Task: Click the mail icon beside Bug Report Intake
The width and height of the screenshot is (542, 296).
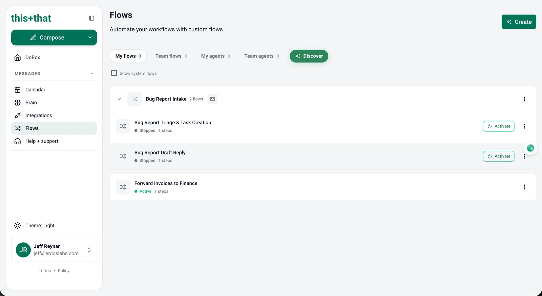Action: [x=212, y=99]
